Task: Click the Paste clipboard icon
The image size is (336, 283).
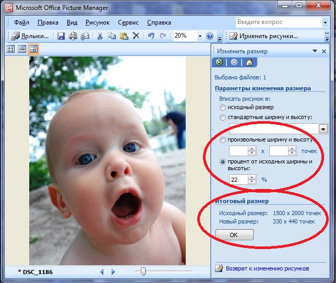Action: point(124,36)
